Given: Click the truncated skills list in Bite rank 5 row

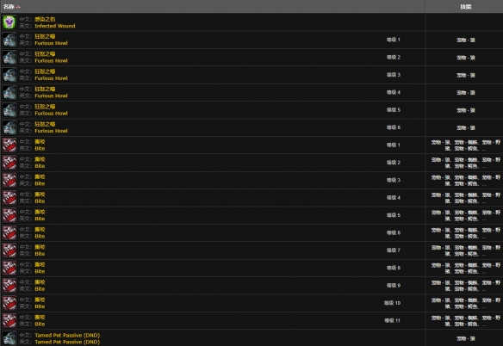Looking at the screenshot, I should pyautogui.click(x=465, y=215).
